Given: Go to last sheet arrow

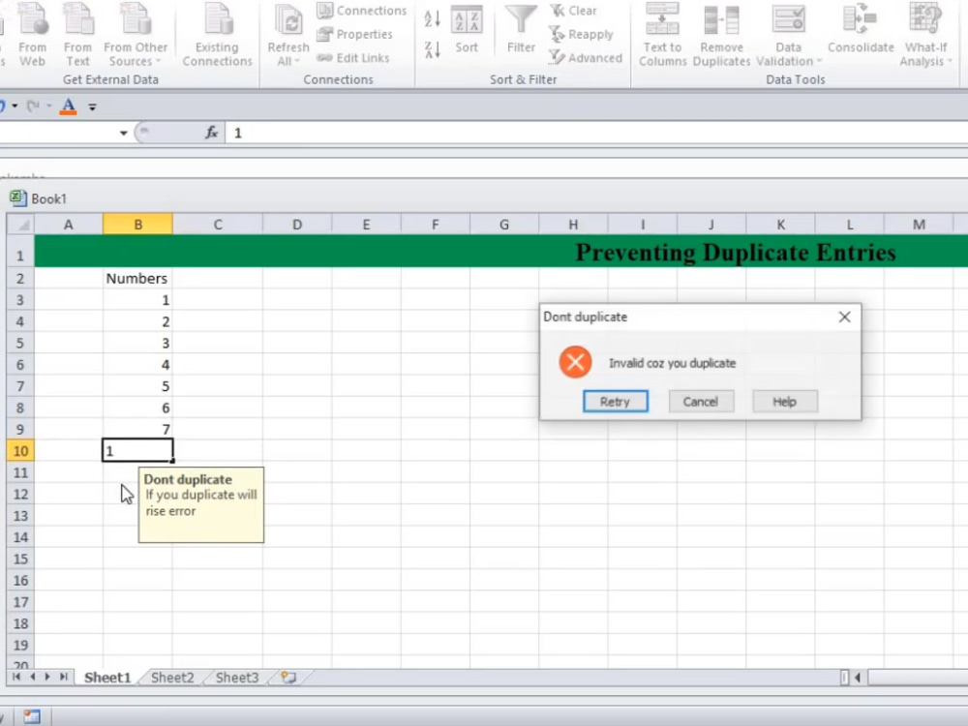Looking at the screenshot, I should pos(63,678).
